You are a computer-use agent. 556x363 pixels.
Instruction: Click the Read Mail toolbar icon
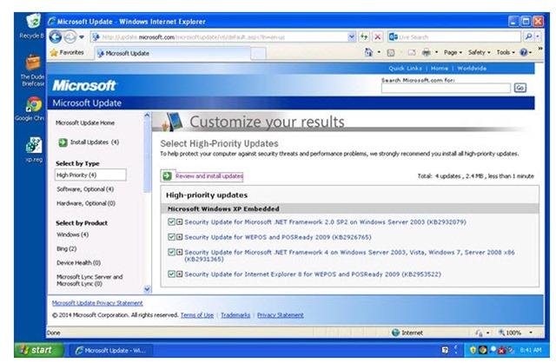(411, 53)
